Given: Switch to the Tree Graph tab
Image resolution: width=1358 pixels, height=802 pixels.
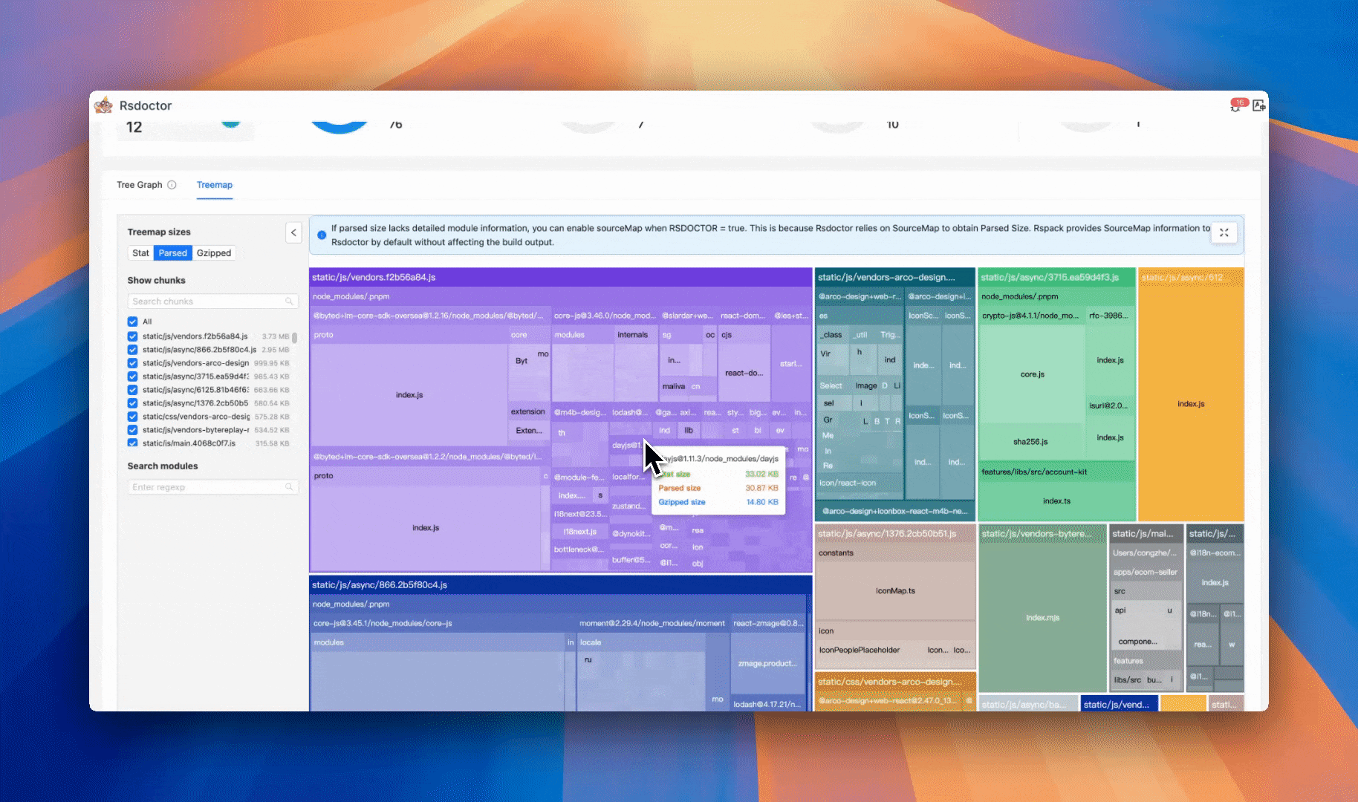Looking at the screenshot, I should click(140, 184).
